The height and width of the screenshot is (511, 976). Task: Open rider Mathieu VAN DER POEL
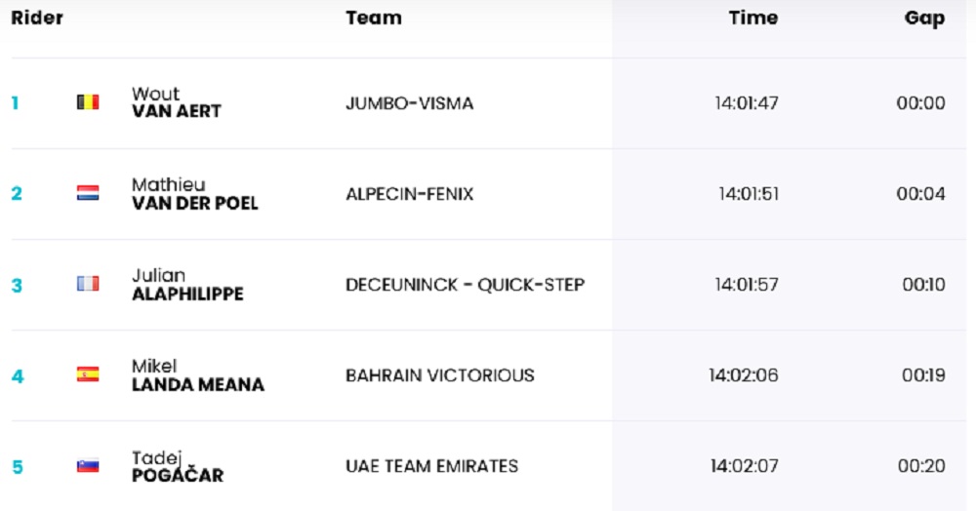194,194
